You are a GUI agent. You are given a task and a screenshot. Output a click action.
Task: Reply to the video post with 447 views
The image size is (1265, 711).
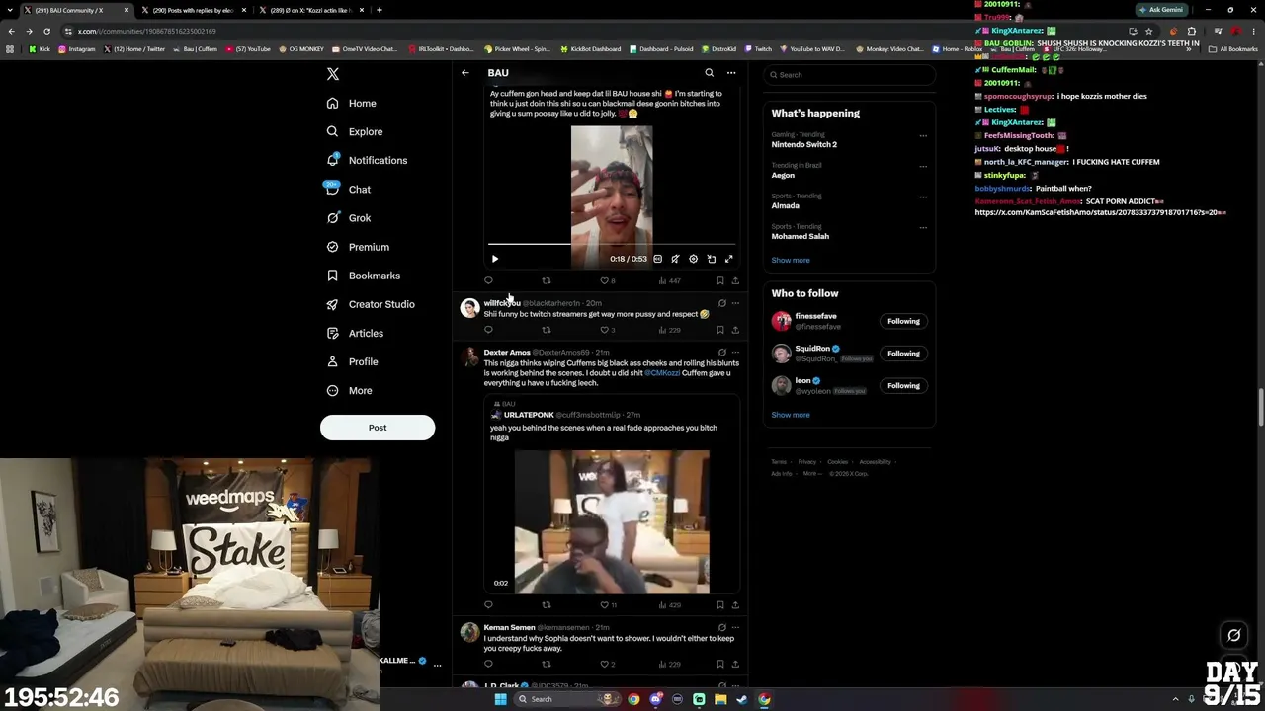[488, 280]
